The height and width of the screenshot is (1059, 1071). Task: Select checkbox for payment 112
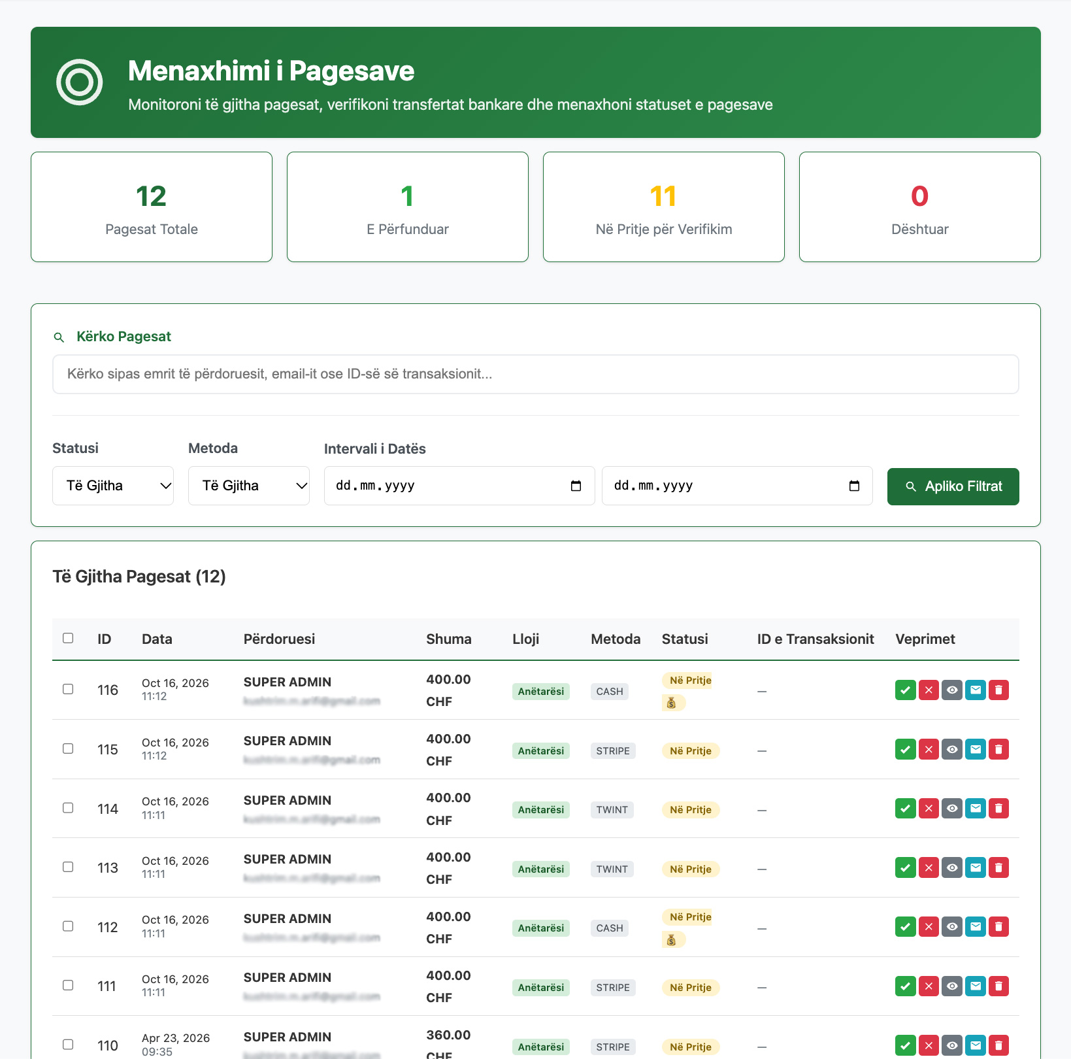point(68,926)
